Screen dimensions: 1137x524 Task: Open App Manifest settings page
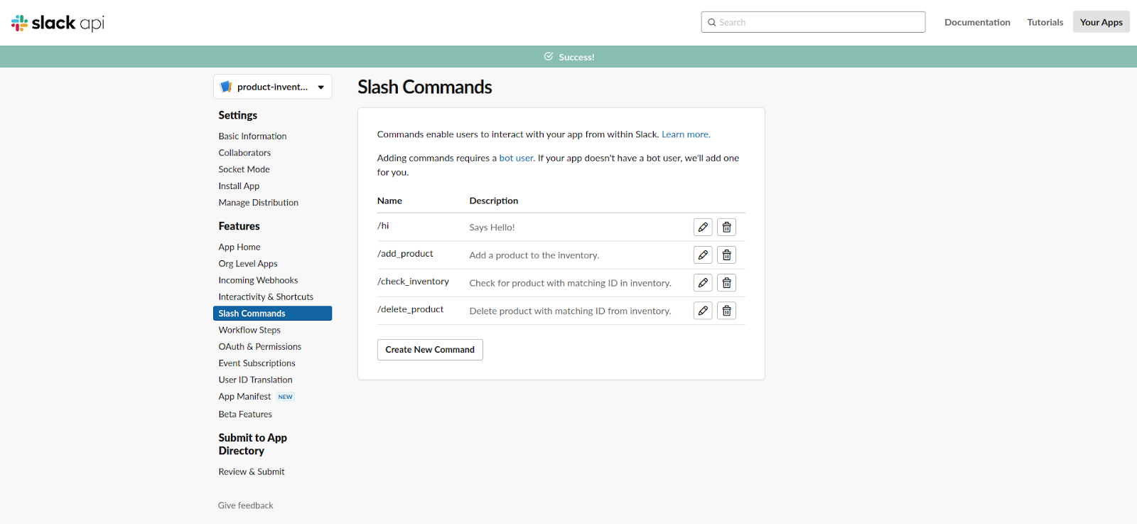[244, 397]
